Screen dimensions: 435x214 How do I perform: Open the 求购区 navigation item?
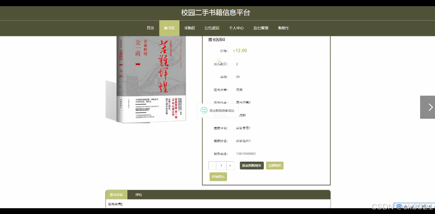coord(190,28)
